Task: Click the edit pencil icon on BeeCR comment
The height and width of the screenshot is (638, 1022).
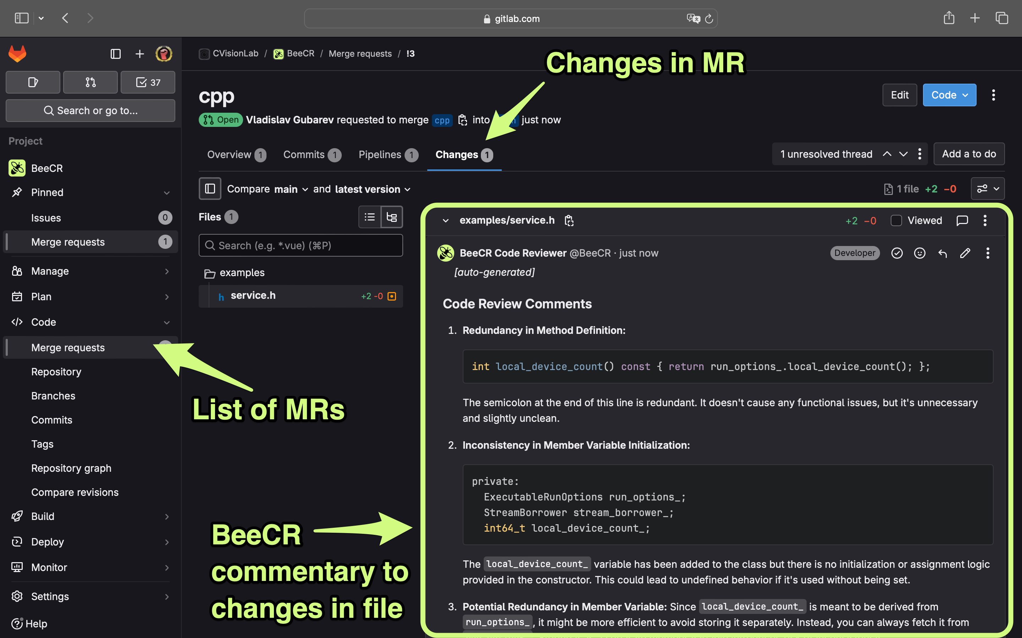Action: pos(965,253)
